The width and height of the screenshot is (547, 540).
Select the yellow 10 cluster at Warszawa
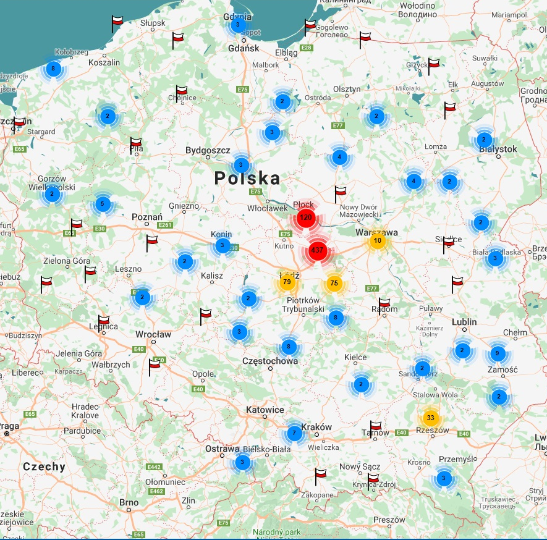tap(377, 240)
